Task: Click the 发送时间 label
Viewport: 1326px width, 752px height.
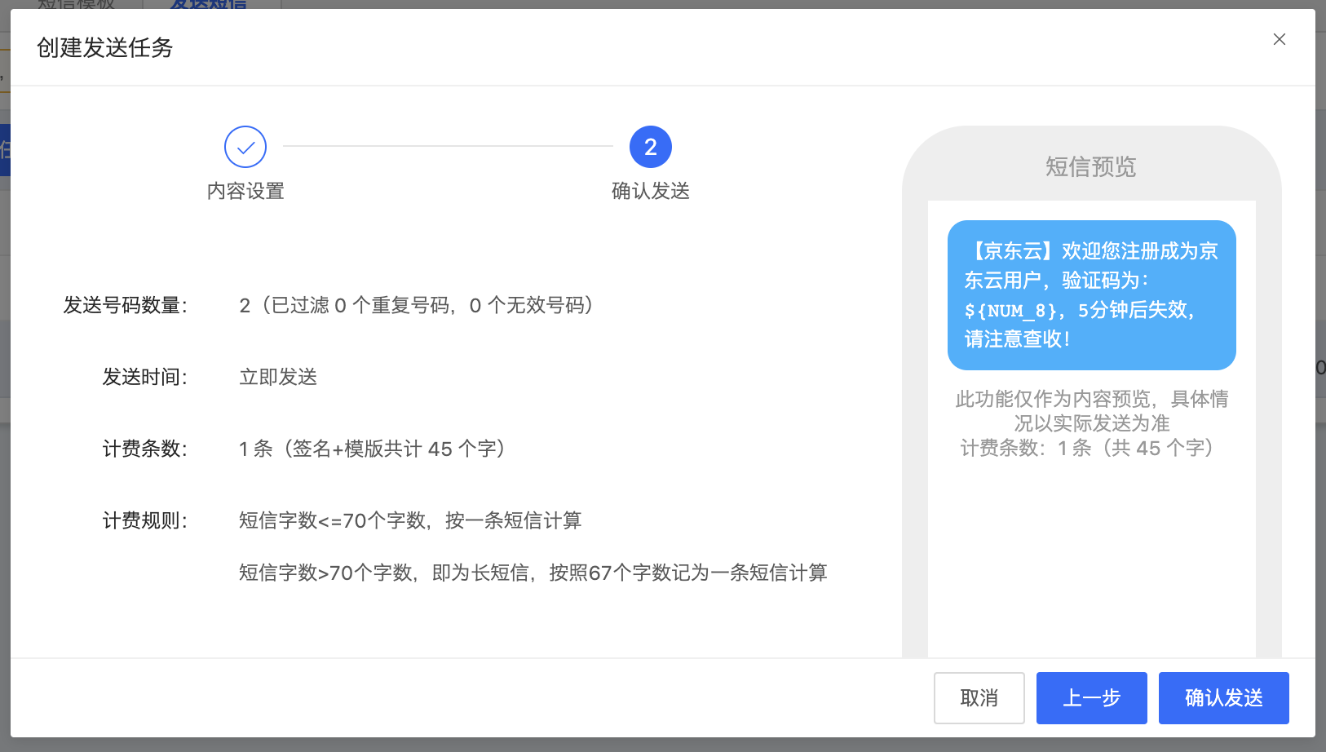Action: coord(145,377)
